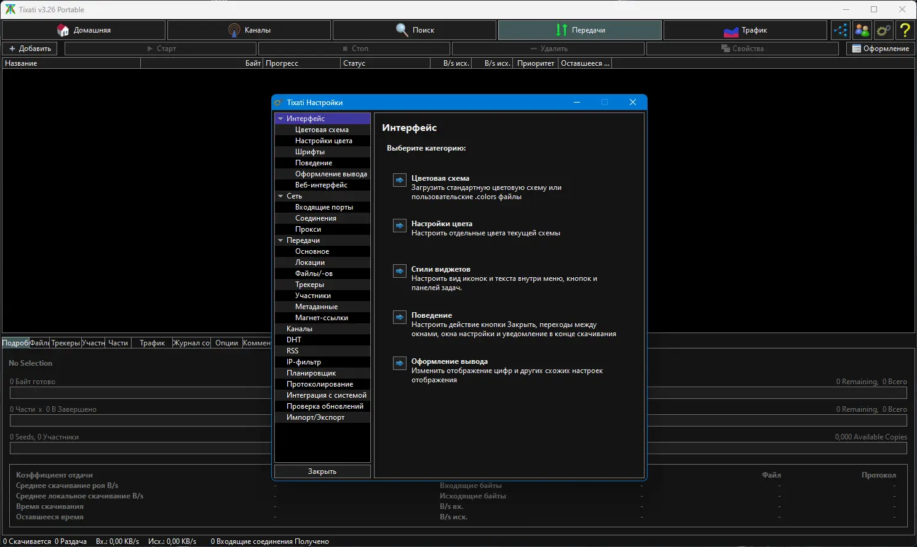Open settings via the gear icon
The height and width of the screenshot is (547, 917).
tap(883, 30)
